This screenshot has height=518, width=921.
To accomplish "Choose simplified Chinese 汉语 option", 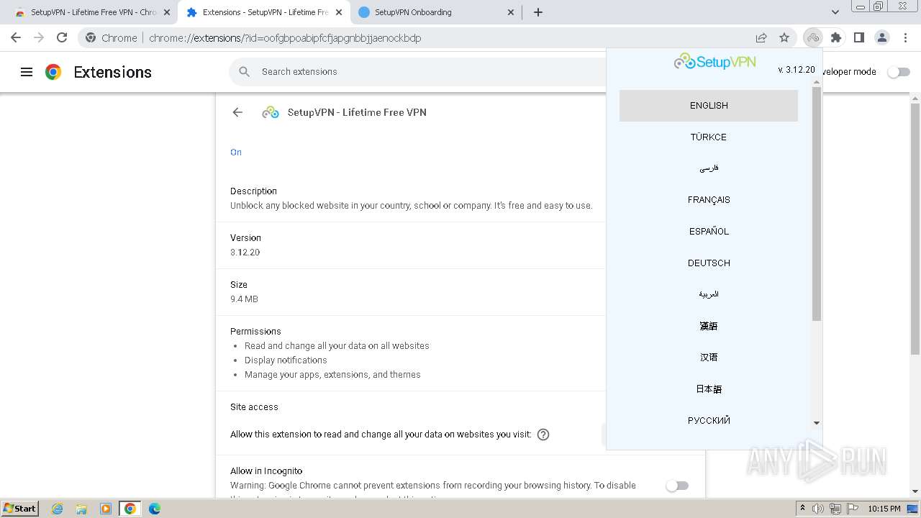I will point(709,357).
